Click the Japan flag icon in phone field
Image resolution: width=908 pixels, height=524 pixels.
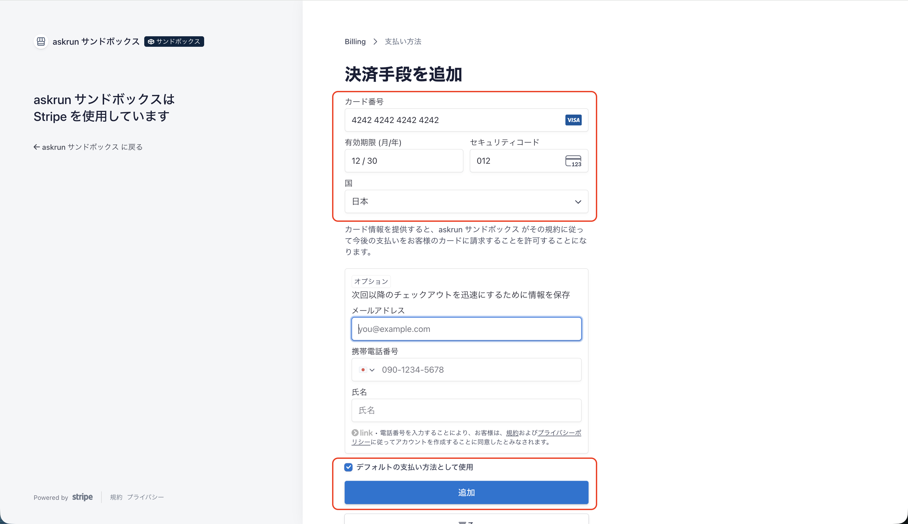click(363, 369)
